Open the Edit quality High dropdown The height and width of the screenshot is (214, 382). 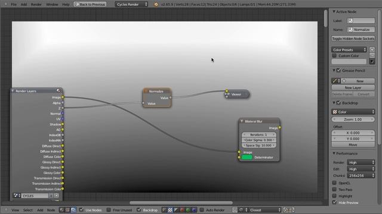pos(361,169)
